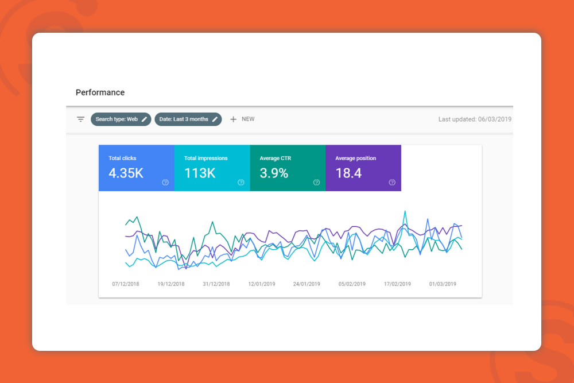Click the Date: Last 3 months chip
The width and height of the screenshot is (574, 383).
(188, 119)
